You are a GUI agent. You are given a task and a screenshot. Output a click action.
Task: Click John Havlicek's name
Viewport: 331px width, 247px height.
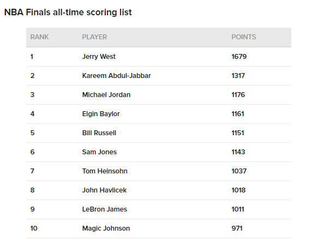coord(104,190)
